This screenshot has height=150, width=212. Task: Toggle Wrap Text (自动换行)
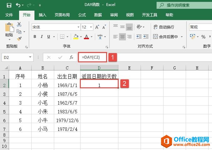163,27
